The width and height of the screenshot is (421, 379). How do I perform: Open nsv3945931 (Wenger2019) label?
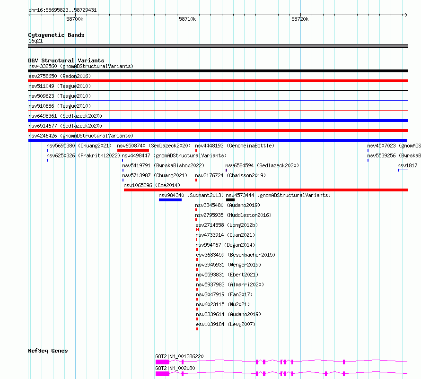(x=228, y=265)
